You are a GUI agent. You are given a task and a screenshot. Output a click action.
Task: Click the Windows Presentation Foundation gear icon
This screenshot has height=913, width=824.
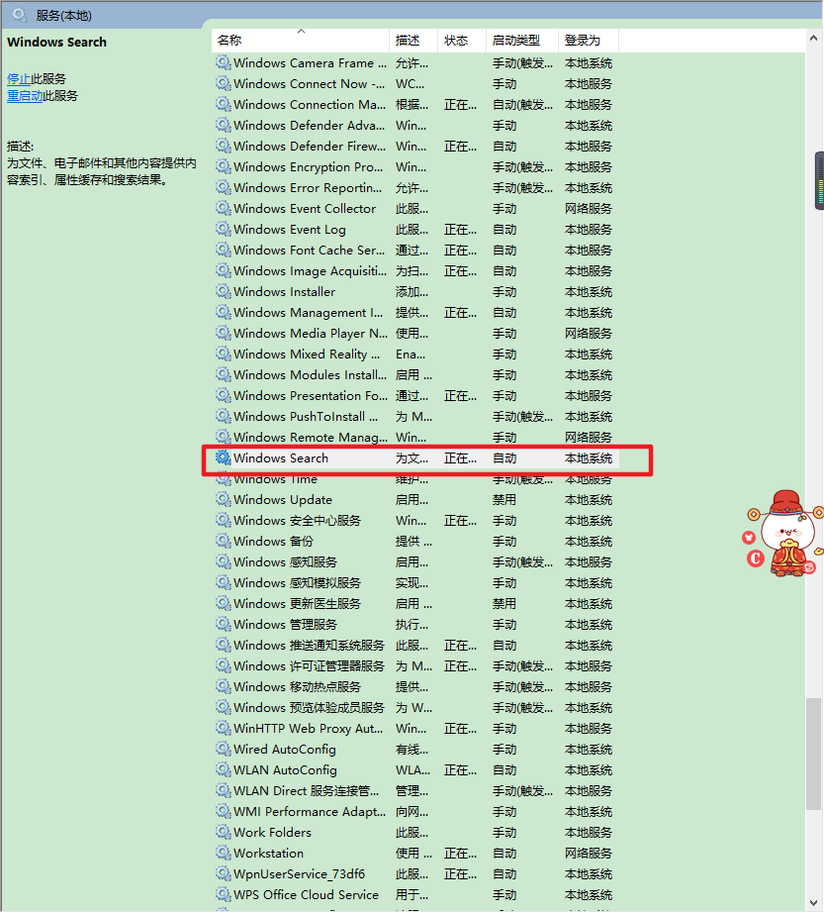[x=223, y=395]
